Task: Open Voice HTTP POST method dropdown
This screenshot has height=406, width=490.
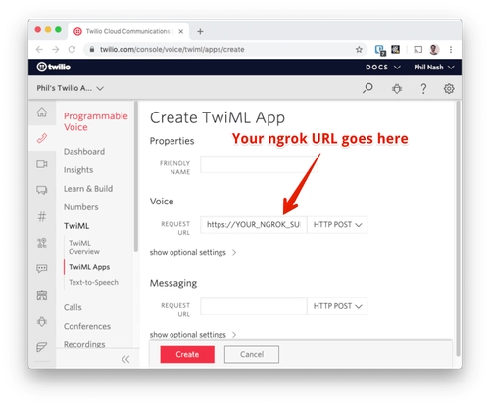Action: [x=337, y=225]
